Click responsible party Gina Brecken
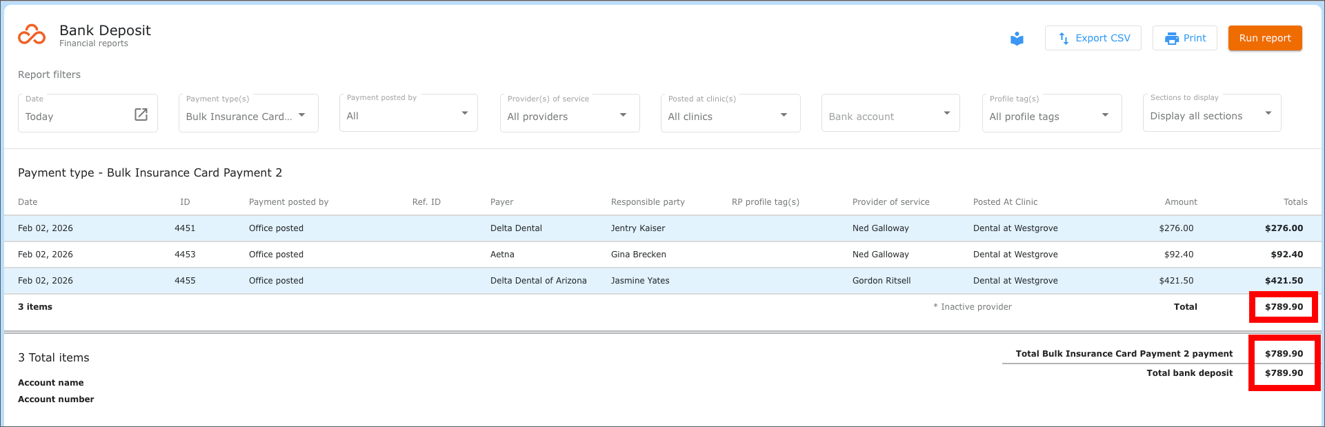This screenshot has width=1325, height=427. [639, 255]
